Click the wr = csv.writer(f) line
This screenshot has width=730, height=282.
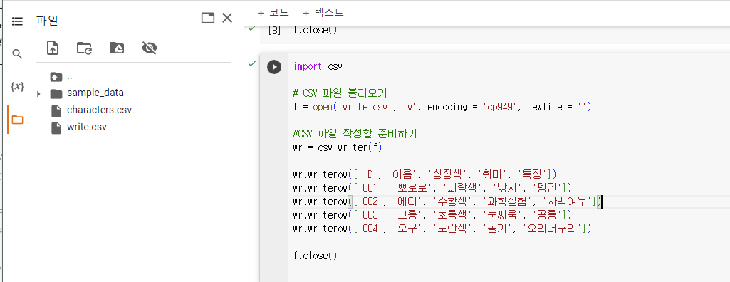338,148
